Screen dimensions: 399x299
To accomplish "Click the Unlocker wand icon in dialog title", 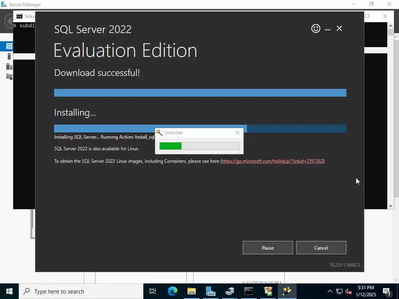I will click(159, 132).
